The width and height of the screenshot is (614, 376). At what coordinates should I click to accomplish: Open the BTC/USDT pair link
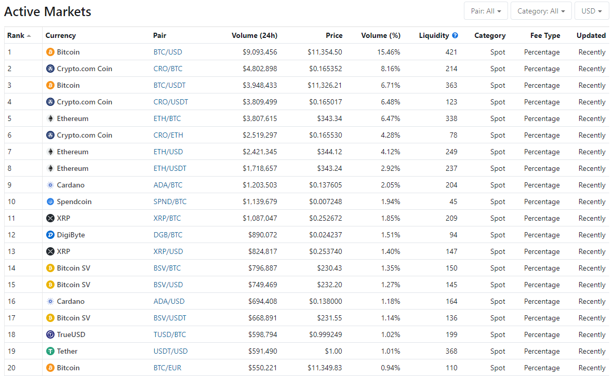169,85
